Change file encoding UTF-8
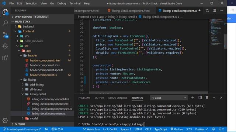The height and width of the screenshot is (132, 236). click(138, 129)
